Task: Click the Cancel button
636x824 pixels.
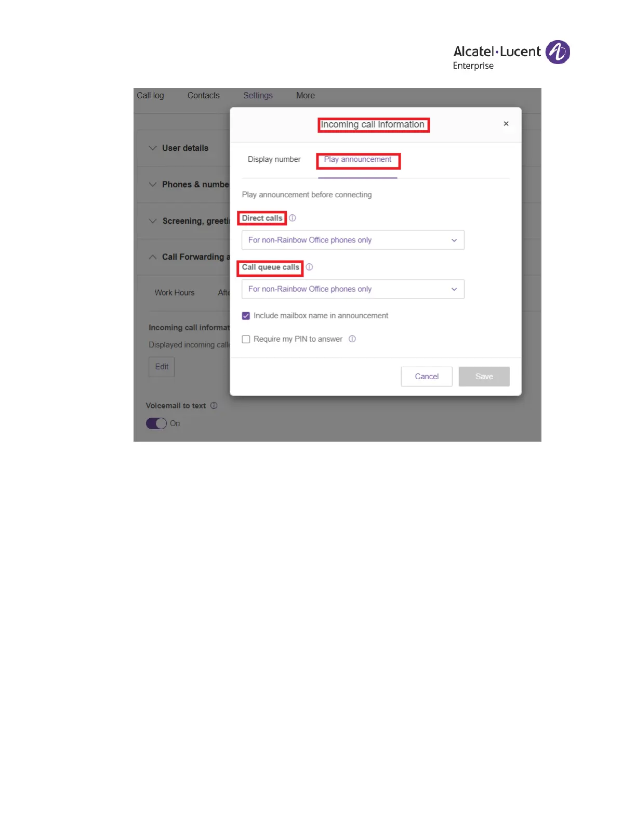Action: [x=427, y=377]
